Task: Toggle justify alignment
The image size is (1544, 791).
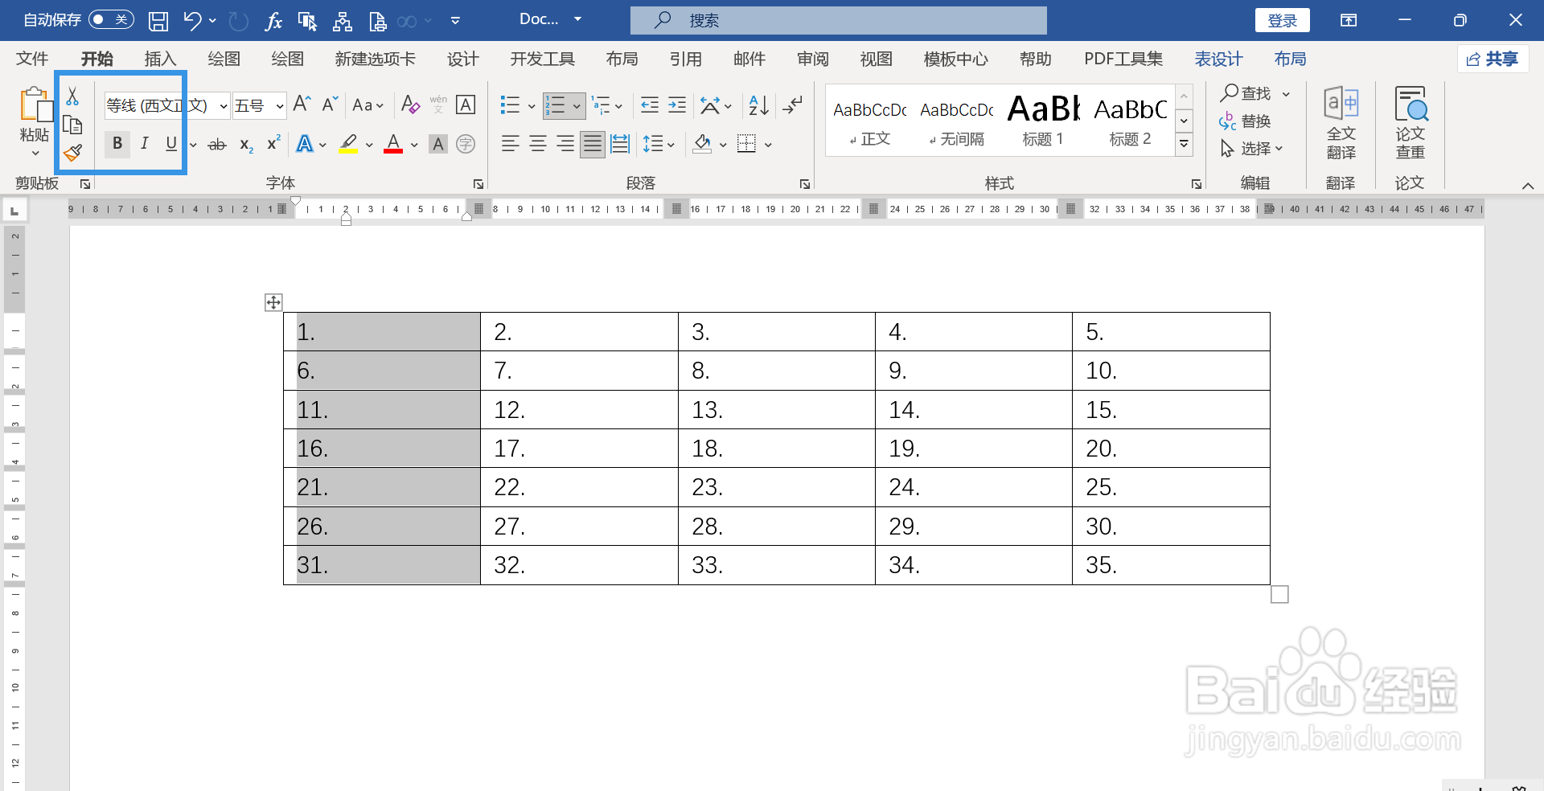Action: pos(593,145)
